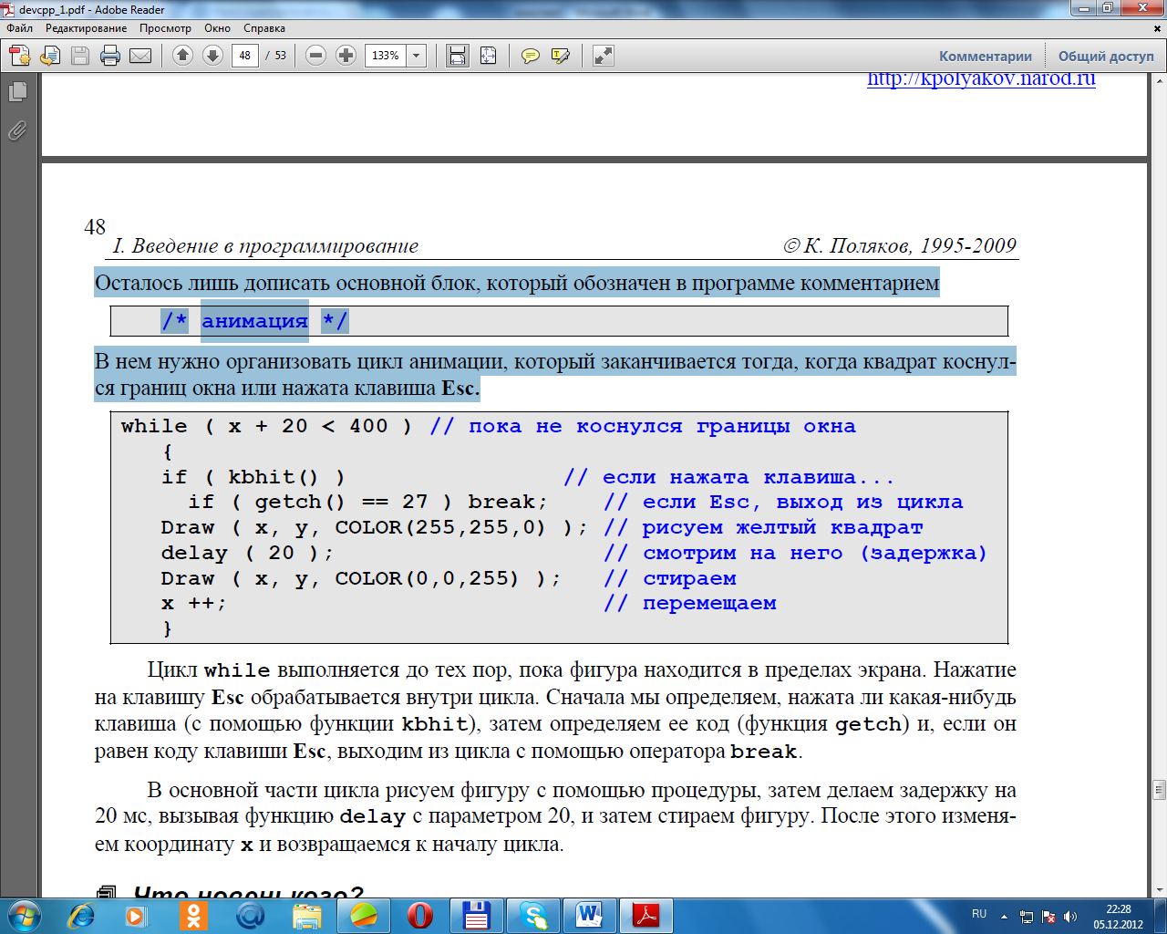Go to the next page with down arrow
Screen dimensions: 1167x934
(x=212, y=56)
